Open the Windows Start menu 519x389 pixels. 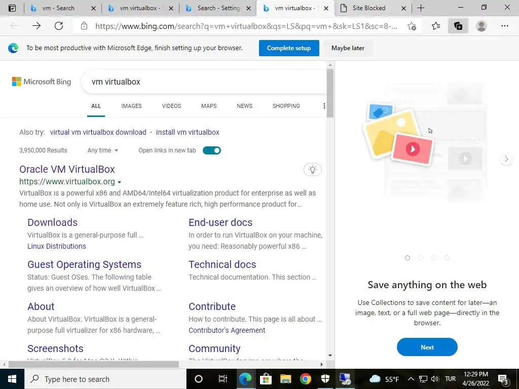[x=12, y=379]
